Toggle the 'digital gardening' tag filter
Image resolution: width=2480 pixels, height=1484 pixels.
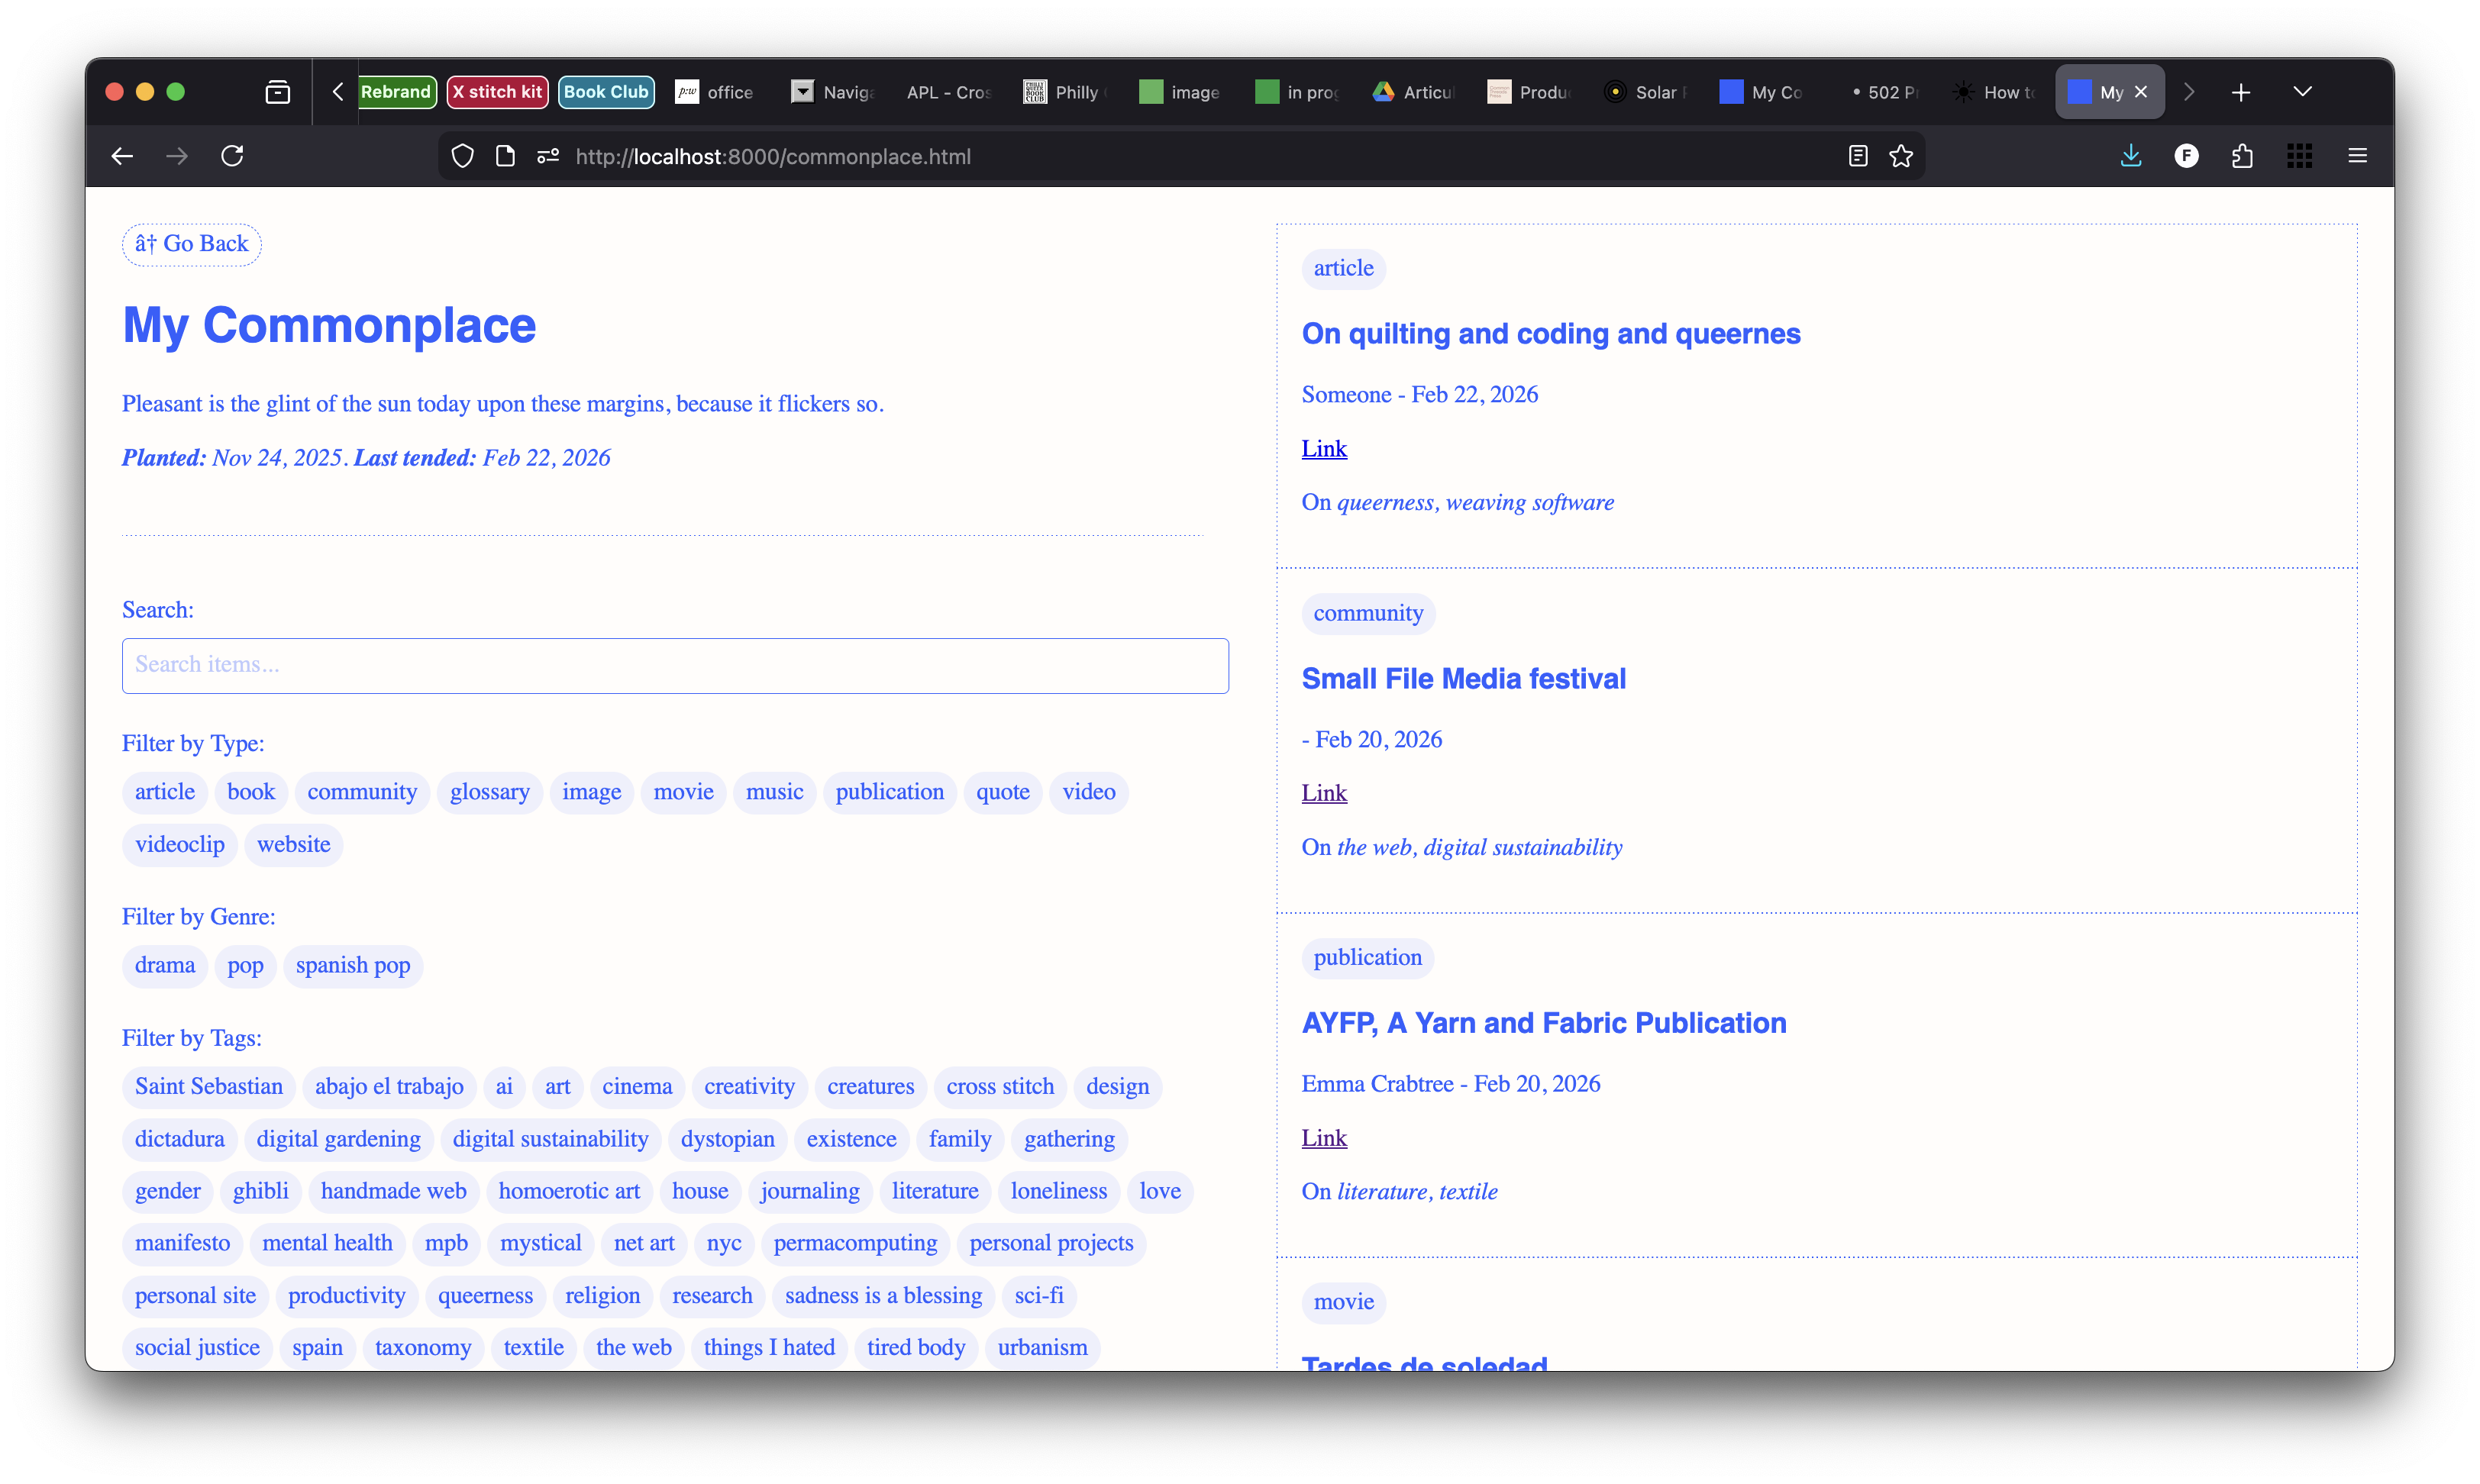(338, 1139)
